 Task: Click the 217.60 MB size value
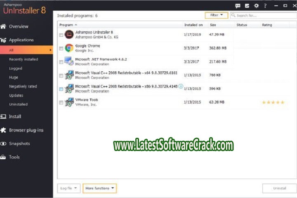[218, 61]
